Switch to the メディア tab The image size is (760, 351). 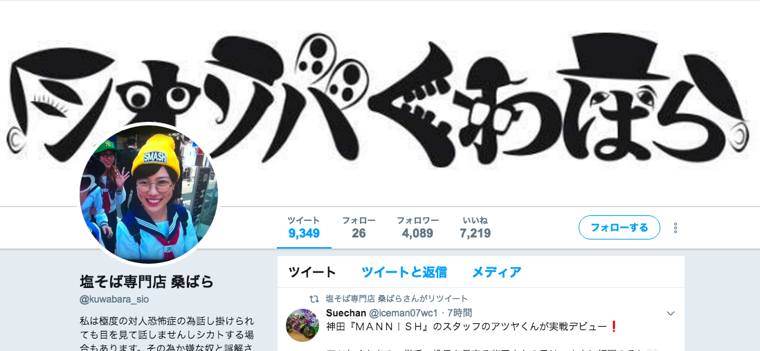(x=497, y=272)
